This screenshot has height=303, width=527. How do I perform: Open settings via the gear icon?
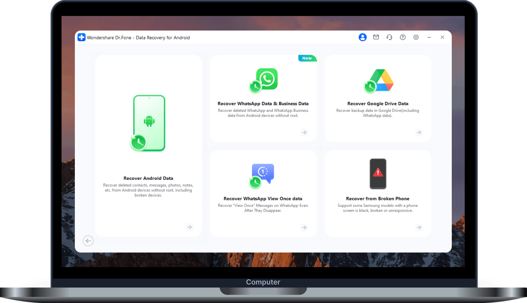pyautogui.click(x=416, y=37)
